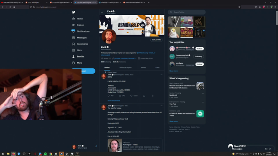Open Spotify from the taskbar
This screenshot has width=278, height=156.
pos(45,154)
